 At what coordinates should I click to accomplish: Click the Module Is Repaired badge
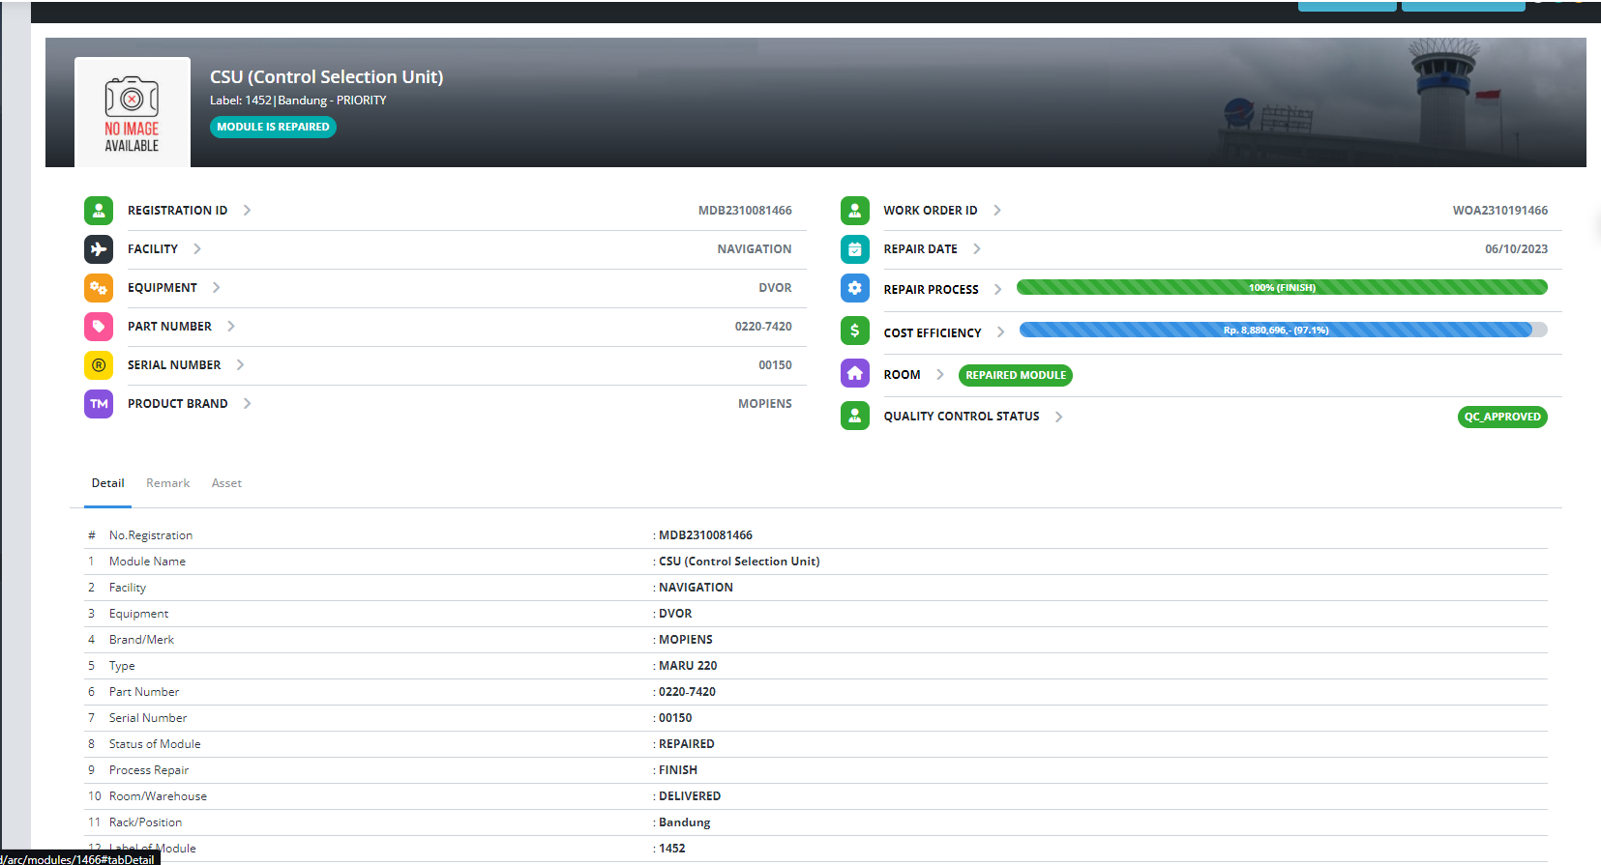273,127
